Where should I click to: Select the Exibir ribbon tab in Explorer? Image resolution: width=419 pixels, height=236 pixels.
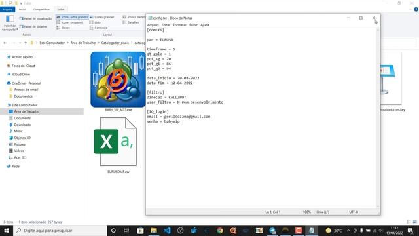(61, 9)
